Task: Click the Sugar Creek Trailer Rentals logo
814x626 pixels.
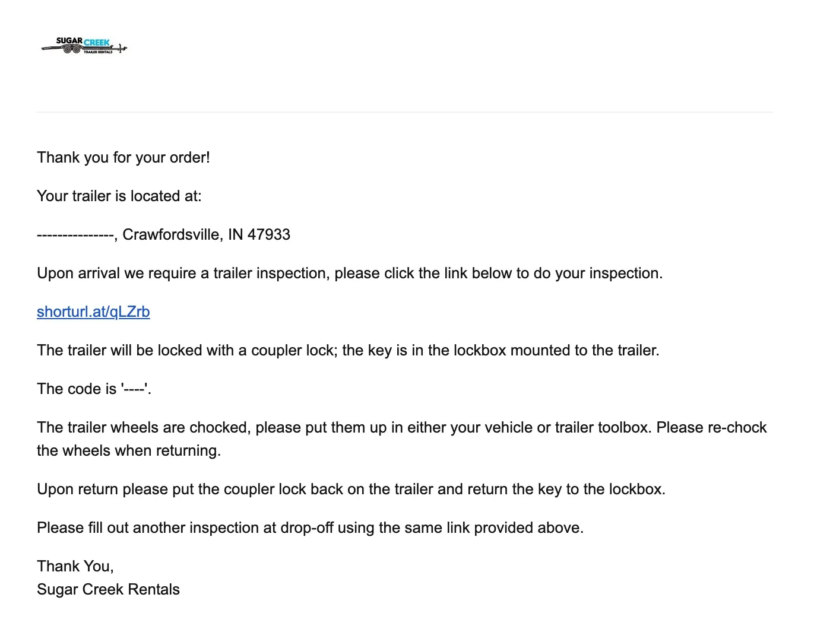Action: [84, 46]
